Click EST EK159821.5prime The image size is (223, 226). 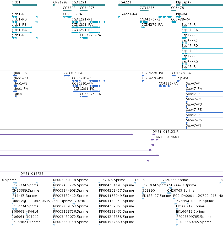(26, 222)
